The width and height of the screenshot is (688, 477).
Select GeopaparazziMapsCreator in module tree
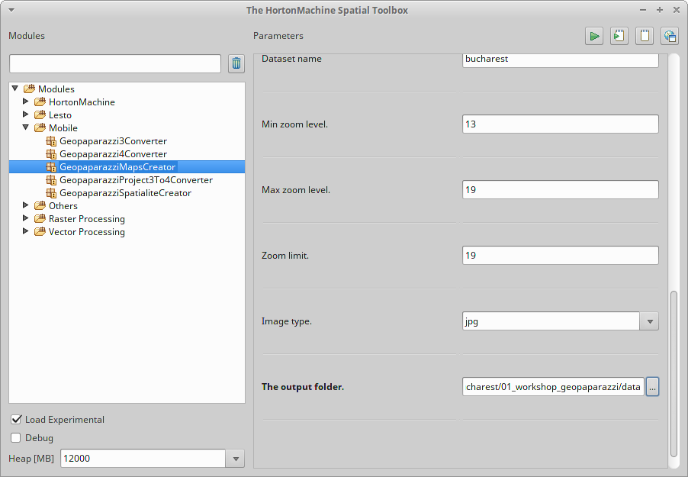(x=117, y=167)
